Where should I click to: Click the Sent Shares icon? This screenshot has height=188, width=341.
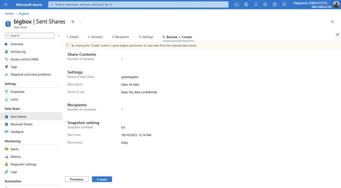[x=7, y=117]
